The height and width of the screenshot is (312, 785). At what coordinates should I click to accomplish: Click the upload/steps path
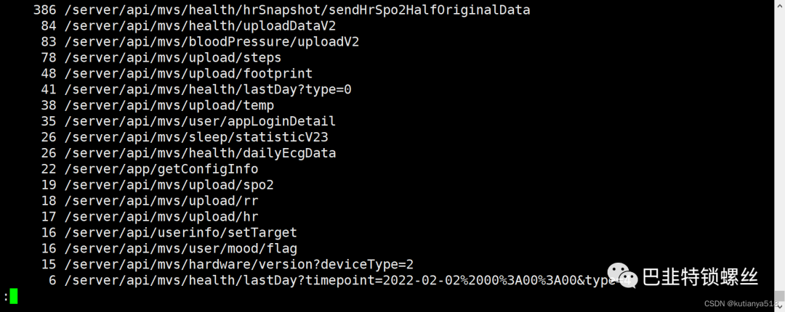[173, 58]
